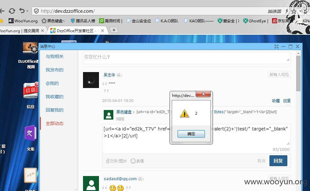This screenshot has width=310, height=191.
Task: Open the 黑色键盘 bookmark
Action: coord(53,21)
